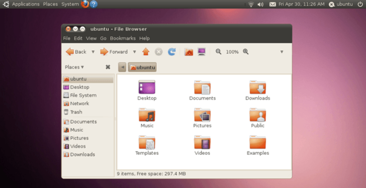Open the ubuntu user status menu
This screenshot has height=188, width=366.
[x=341, y=4]
